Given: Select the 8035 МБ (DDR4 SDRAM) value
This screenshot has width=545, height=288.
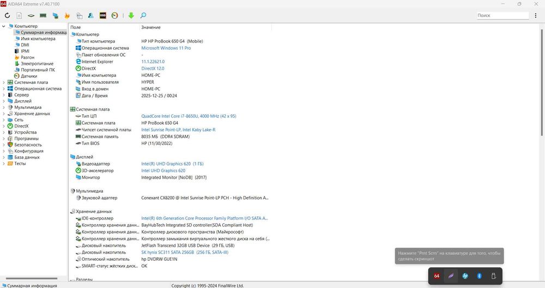Looking at the screenshot, I should pos(166,137).
